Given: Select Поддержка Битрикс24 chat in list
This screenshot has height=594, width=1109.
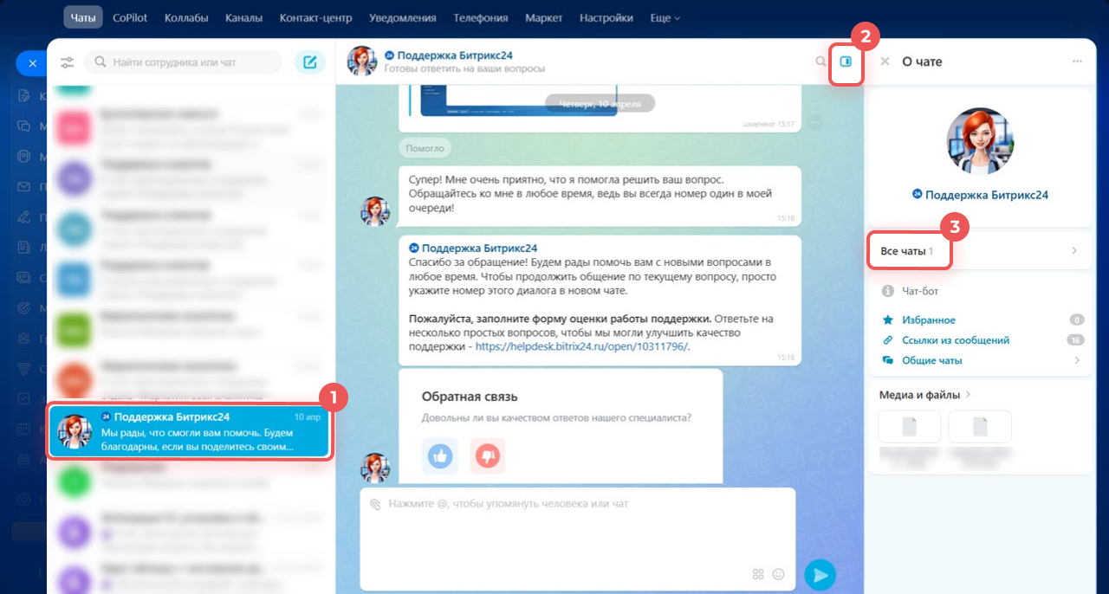Looking at the screenshot, I should tap(190, 432).
